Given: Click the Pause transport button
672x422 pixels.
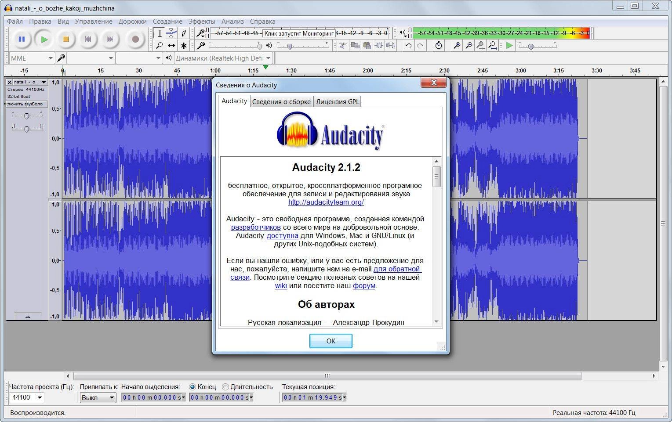Looking at the screenshot, I should tap(21, 39).
